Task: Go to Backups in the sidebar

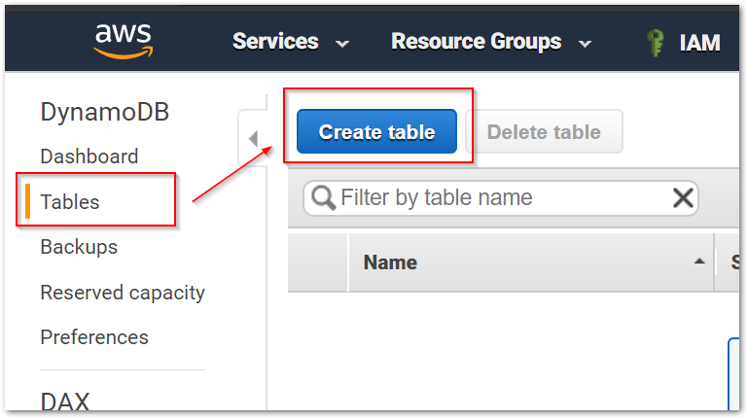Action: tap(79, 247)
